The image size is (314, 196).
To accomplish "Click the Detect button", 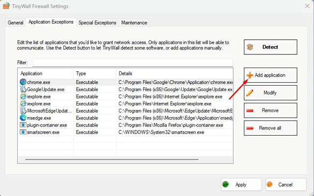I will coord(270,47).
